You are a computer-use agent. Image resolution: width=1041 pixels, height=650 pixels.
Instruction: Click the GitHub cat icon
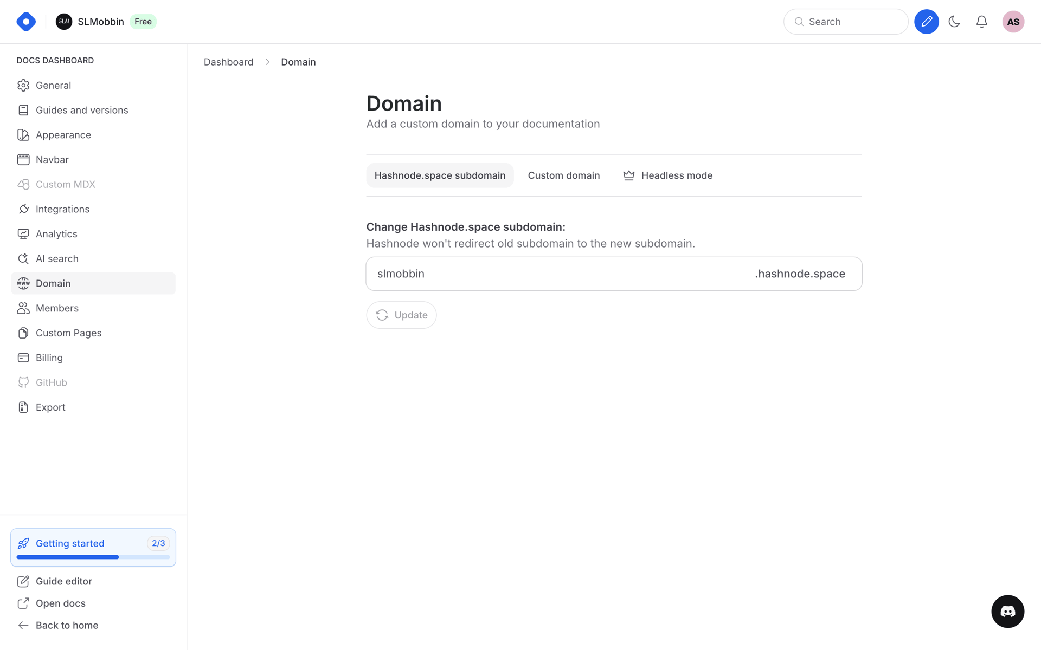coord(23,382)
